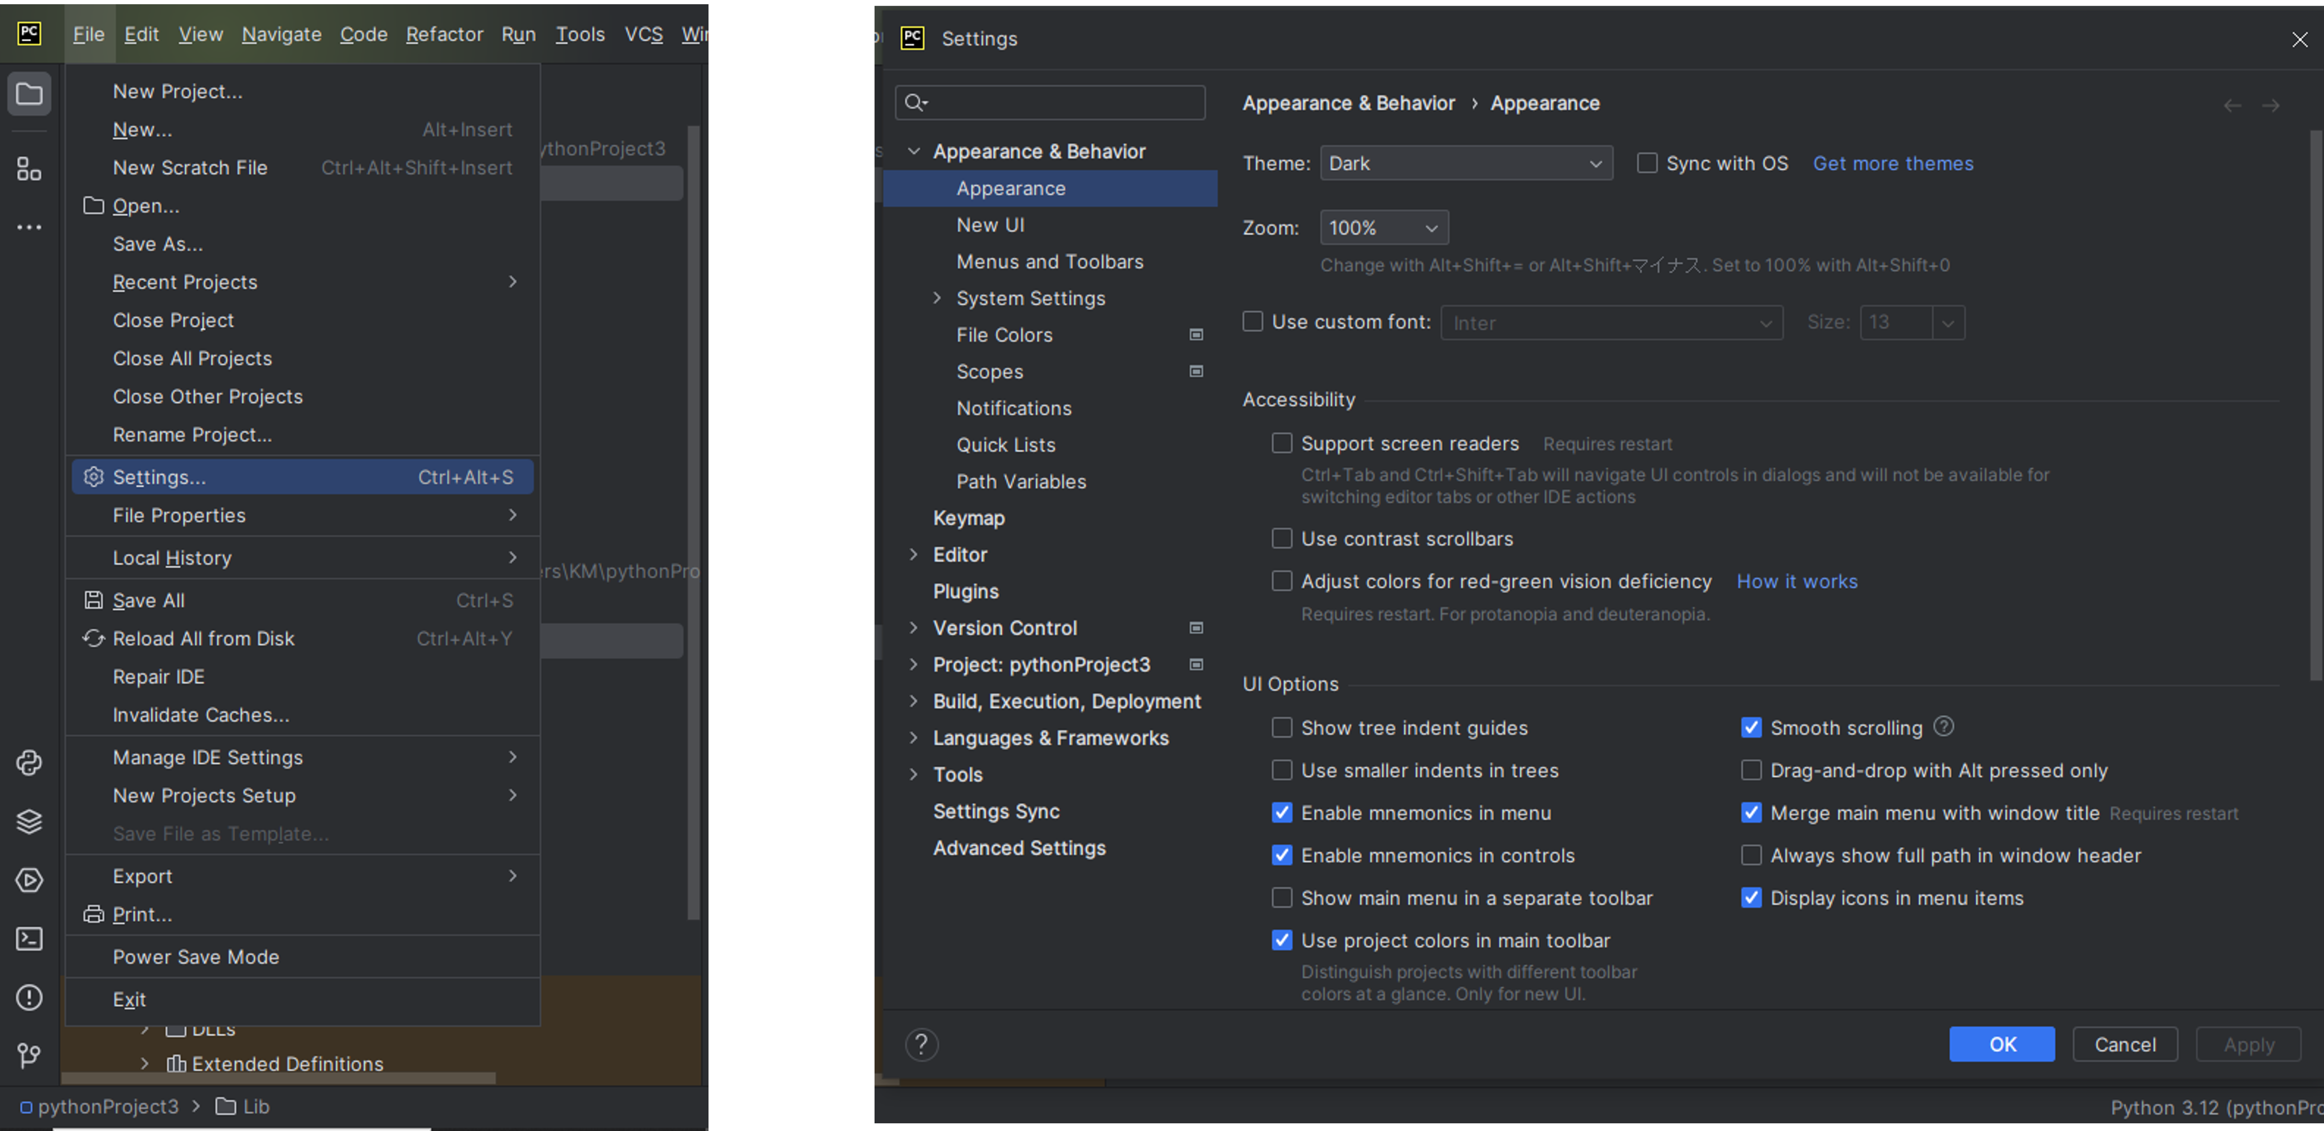
Task: Enable Use contrast scrollbars checkbox
Action: pyautogui.click(x=1282, y=539)
